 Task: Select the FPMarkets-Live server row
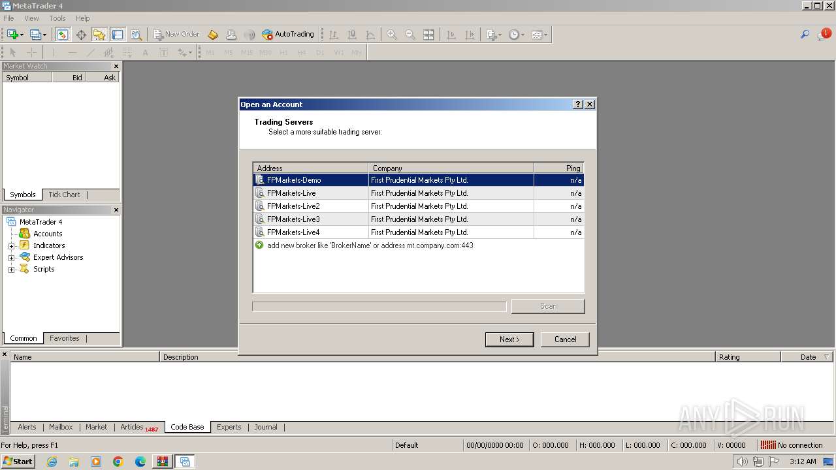tap(418, 193)
